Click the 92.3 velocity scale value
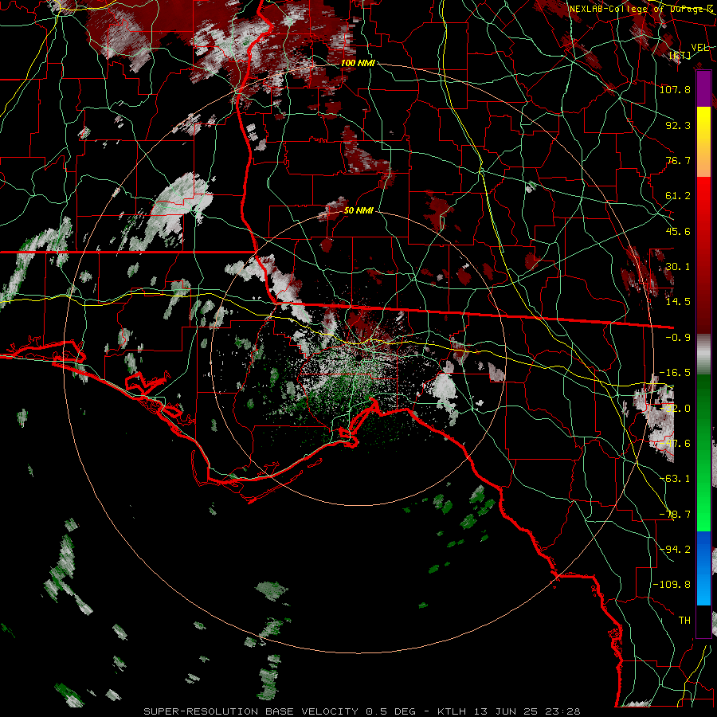This screenshot has height=717, width=717. [x=678, y=125]
